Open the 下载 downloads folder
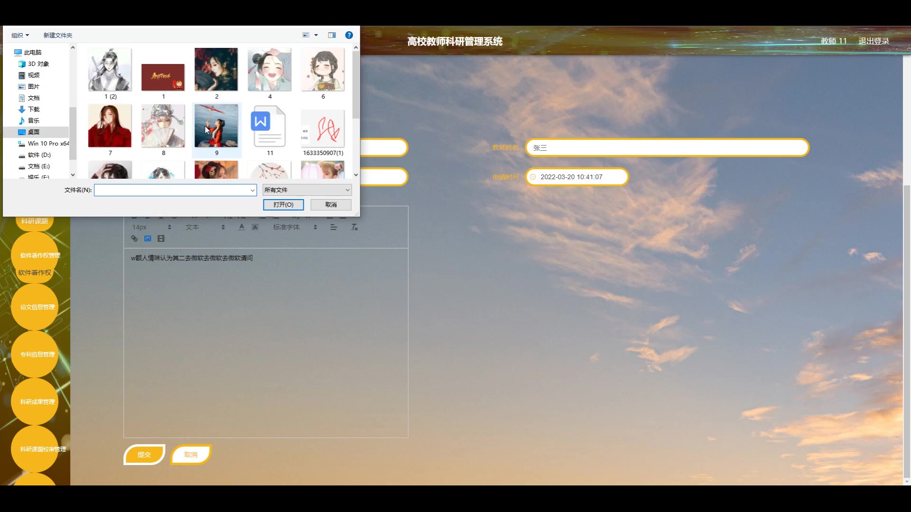 coord(29,109)
